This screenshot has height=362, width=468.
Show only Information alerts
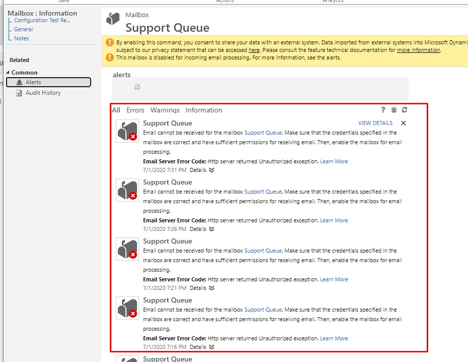pos(204,110)
